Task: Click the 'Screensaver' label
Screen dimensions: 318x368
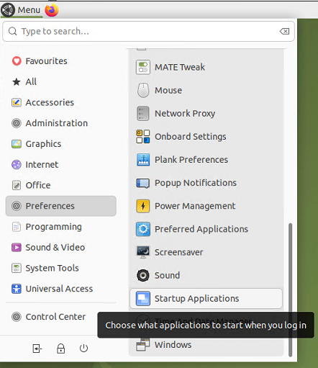Action: coord(178,252)
